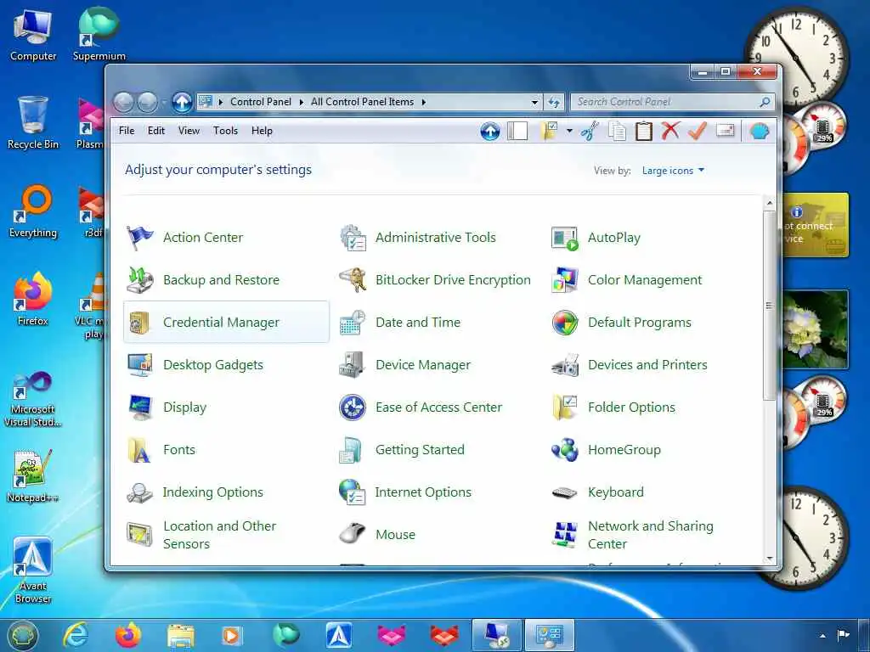Click the Paste clipboard toolbar icon
The width and height of the screenshot is (870, 652).
tap(644, 132)
